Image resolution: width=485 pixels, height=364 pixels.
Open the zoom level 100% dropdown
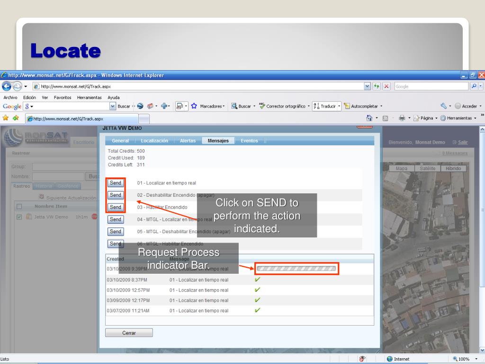[x=476, y=359]
